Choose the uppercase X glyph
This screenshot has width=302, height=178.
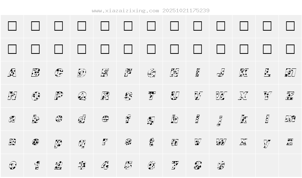(x=244, y=96)
